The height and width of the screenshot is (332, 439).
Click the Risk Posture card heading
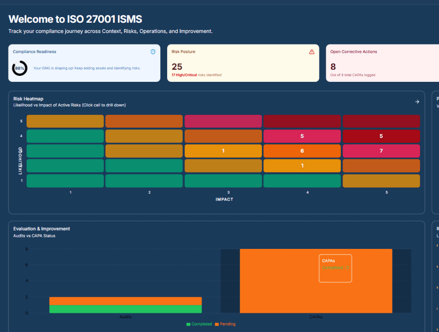tap(183, 52)
